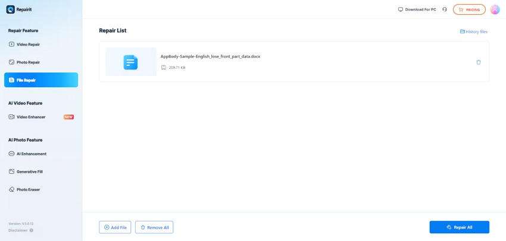Click the AppBody-Sample docx filename
Viewport: 506px width, 241px height.
210,56
